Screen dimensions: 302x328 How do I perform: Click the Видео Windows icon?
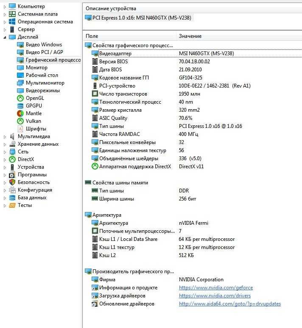pyautogui.click(x=20, y=45)
